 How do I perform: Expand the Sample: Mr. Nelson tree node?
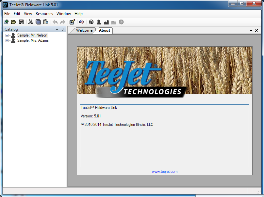(7, 35)
